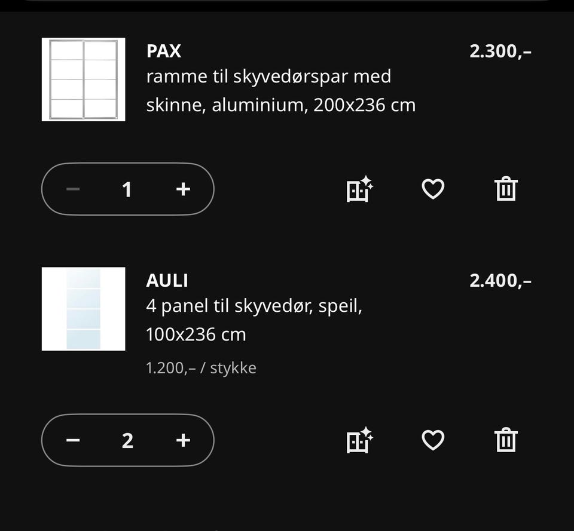Open the room planner icon for PAX

pos(360,189)
